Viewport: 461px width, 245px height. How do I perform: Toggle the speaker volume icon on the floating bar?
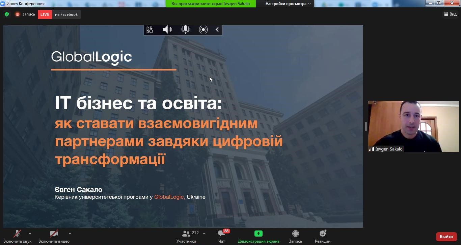coord(167,30)
